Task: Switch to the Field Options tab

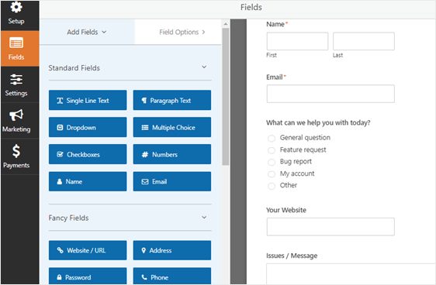Action: pos(178,32)
